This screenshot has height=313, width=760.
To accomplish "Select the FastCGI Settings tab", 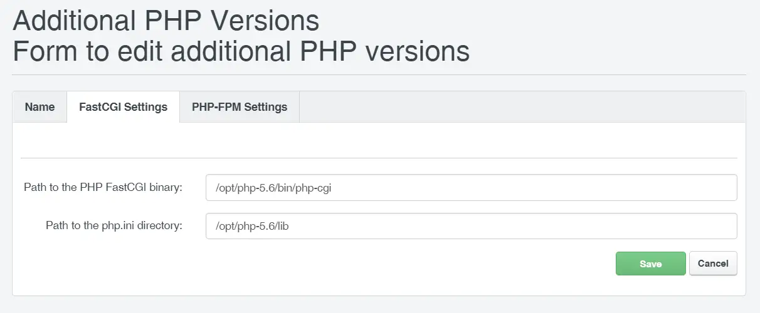I will (x=123, y=107).
